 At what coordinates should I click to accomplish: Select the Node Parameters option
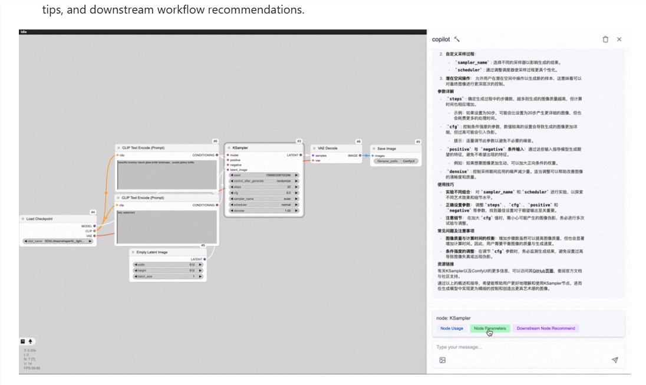[x=490, y=328]
